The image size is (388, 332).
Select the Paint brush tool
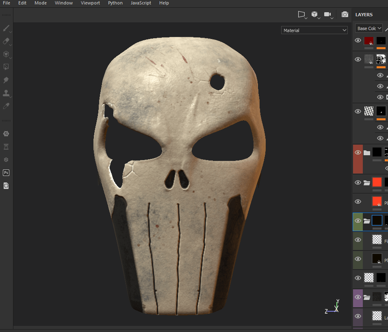(x=6, y=28)
